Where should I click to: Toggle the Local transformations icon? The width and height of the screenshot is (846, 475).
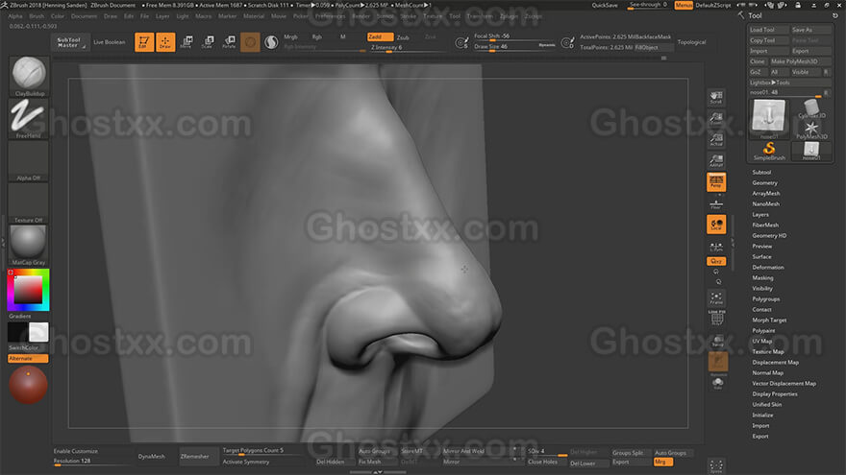(716, 225)
